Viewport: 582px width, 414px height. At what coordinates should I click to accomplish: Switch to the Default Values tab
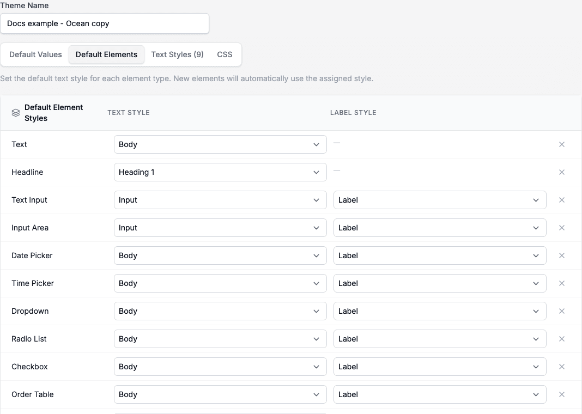35,54
